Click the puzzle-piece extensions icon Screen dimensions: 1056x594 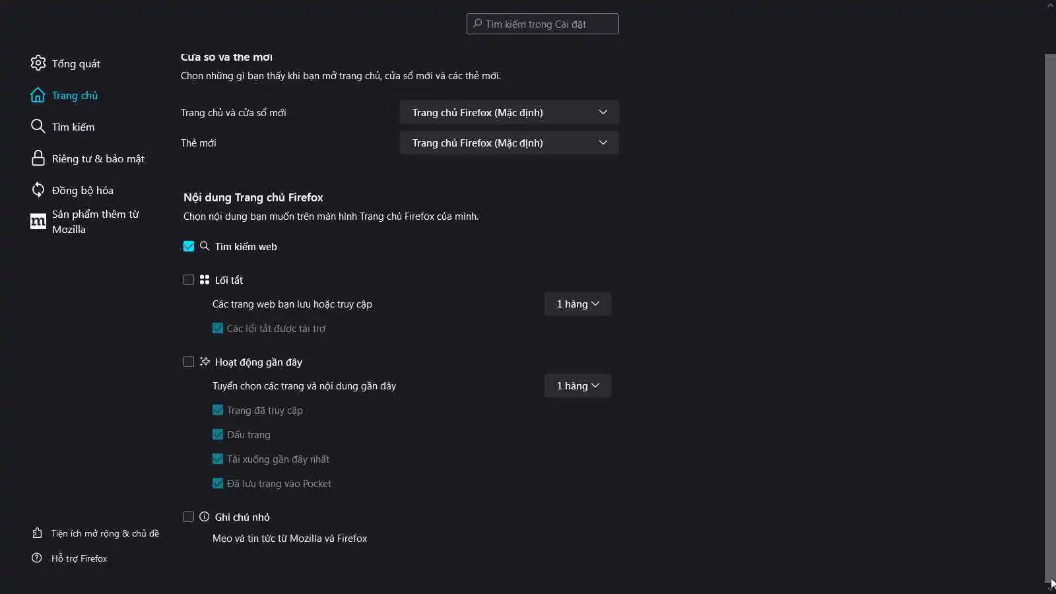(x=37, y=533)
